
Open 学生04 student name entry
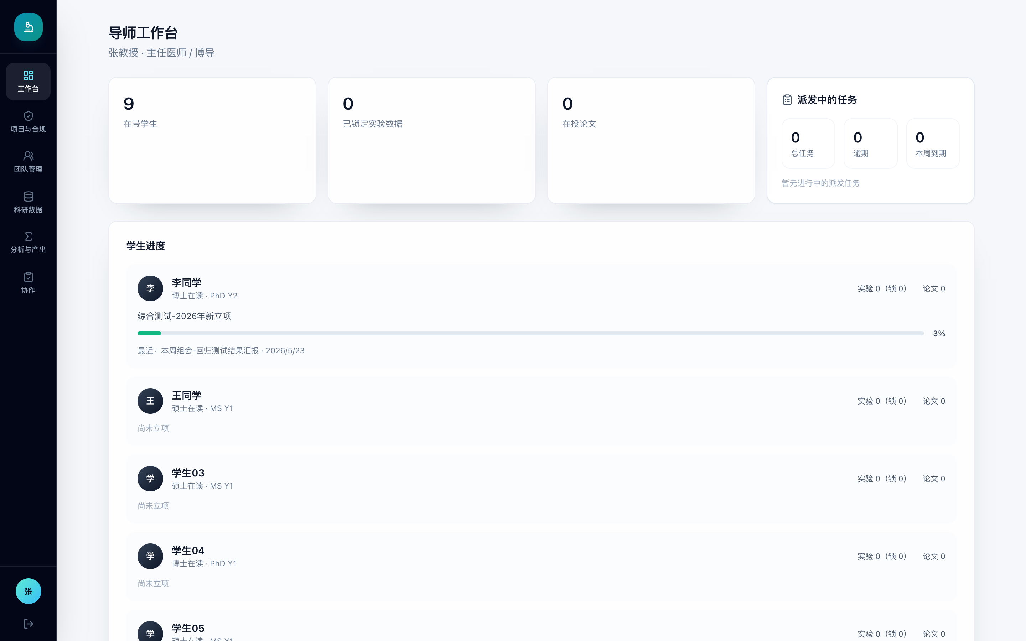(x=188, y=551)
